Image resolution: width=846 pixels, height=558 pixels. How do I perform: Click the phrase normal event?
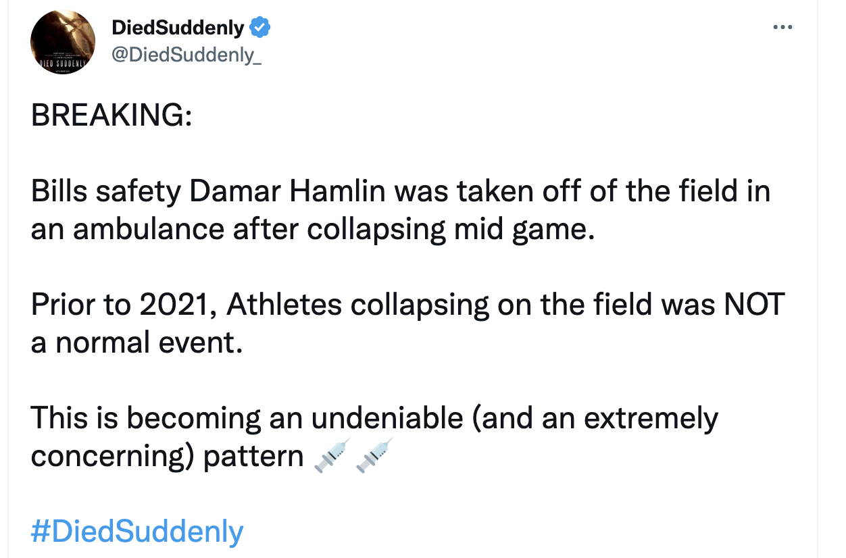149,343
